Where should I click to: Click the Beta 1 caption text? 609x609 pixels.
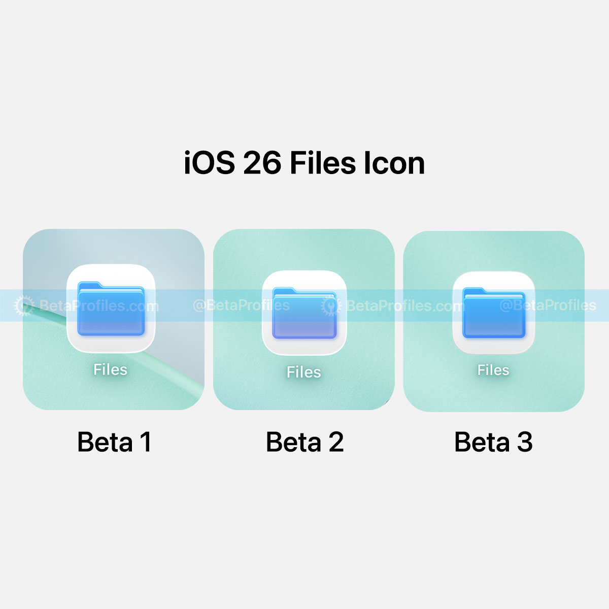coord(114,442)
